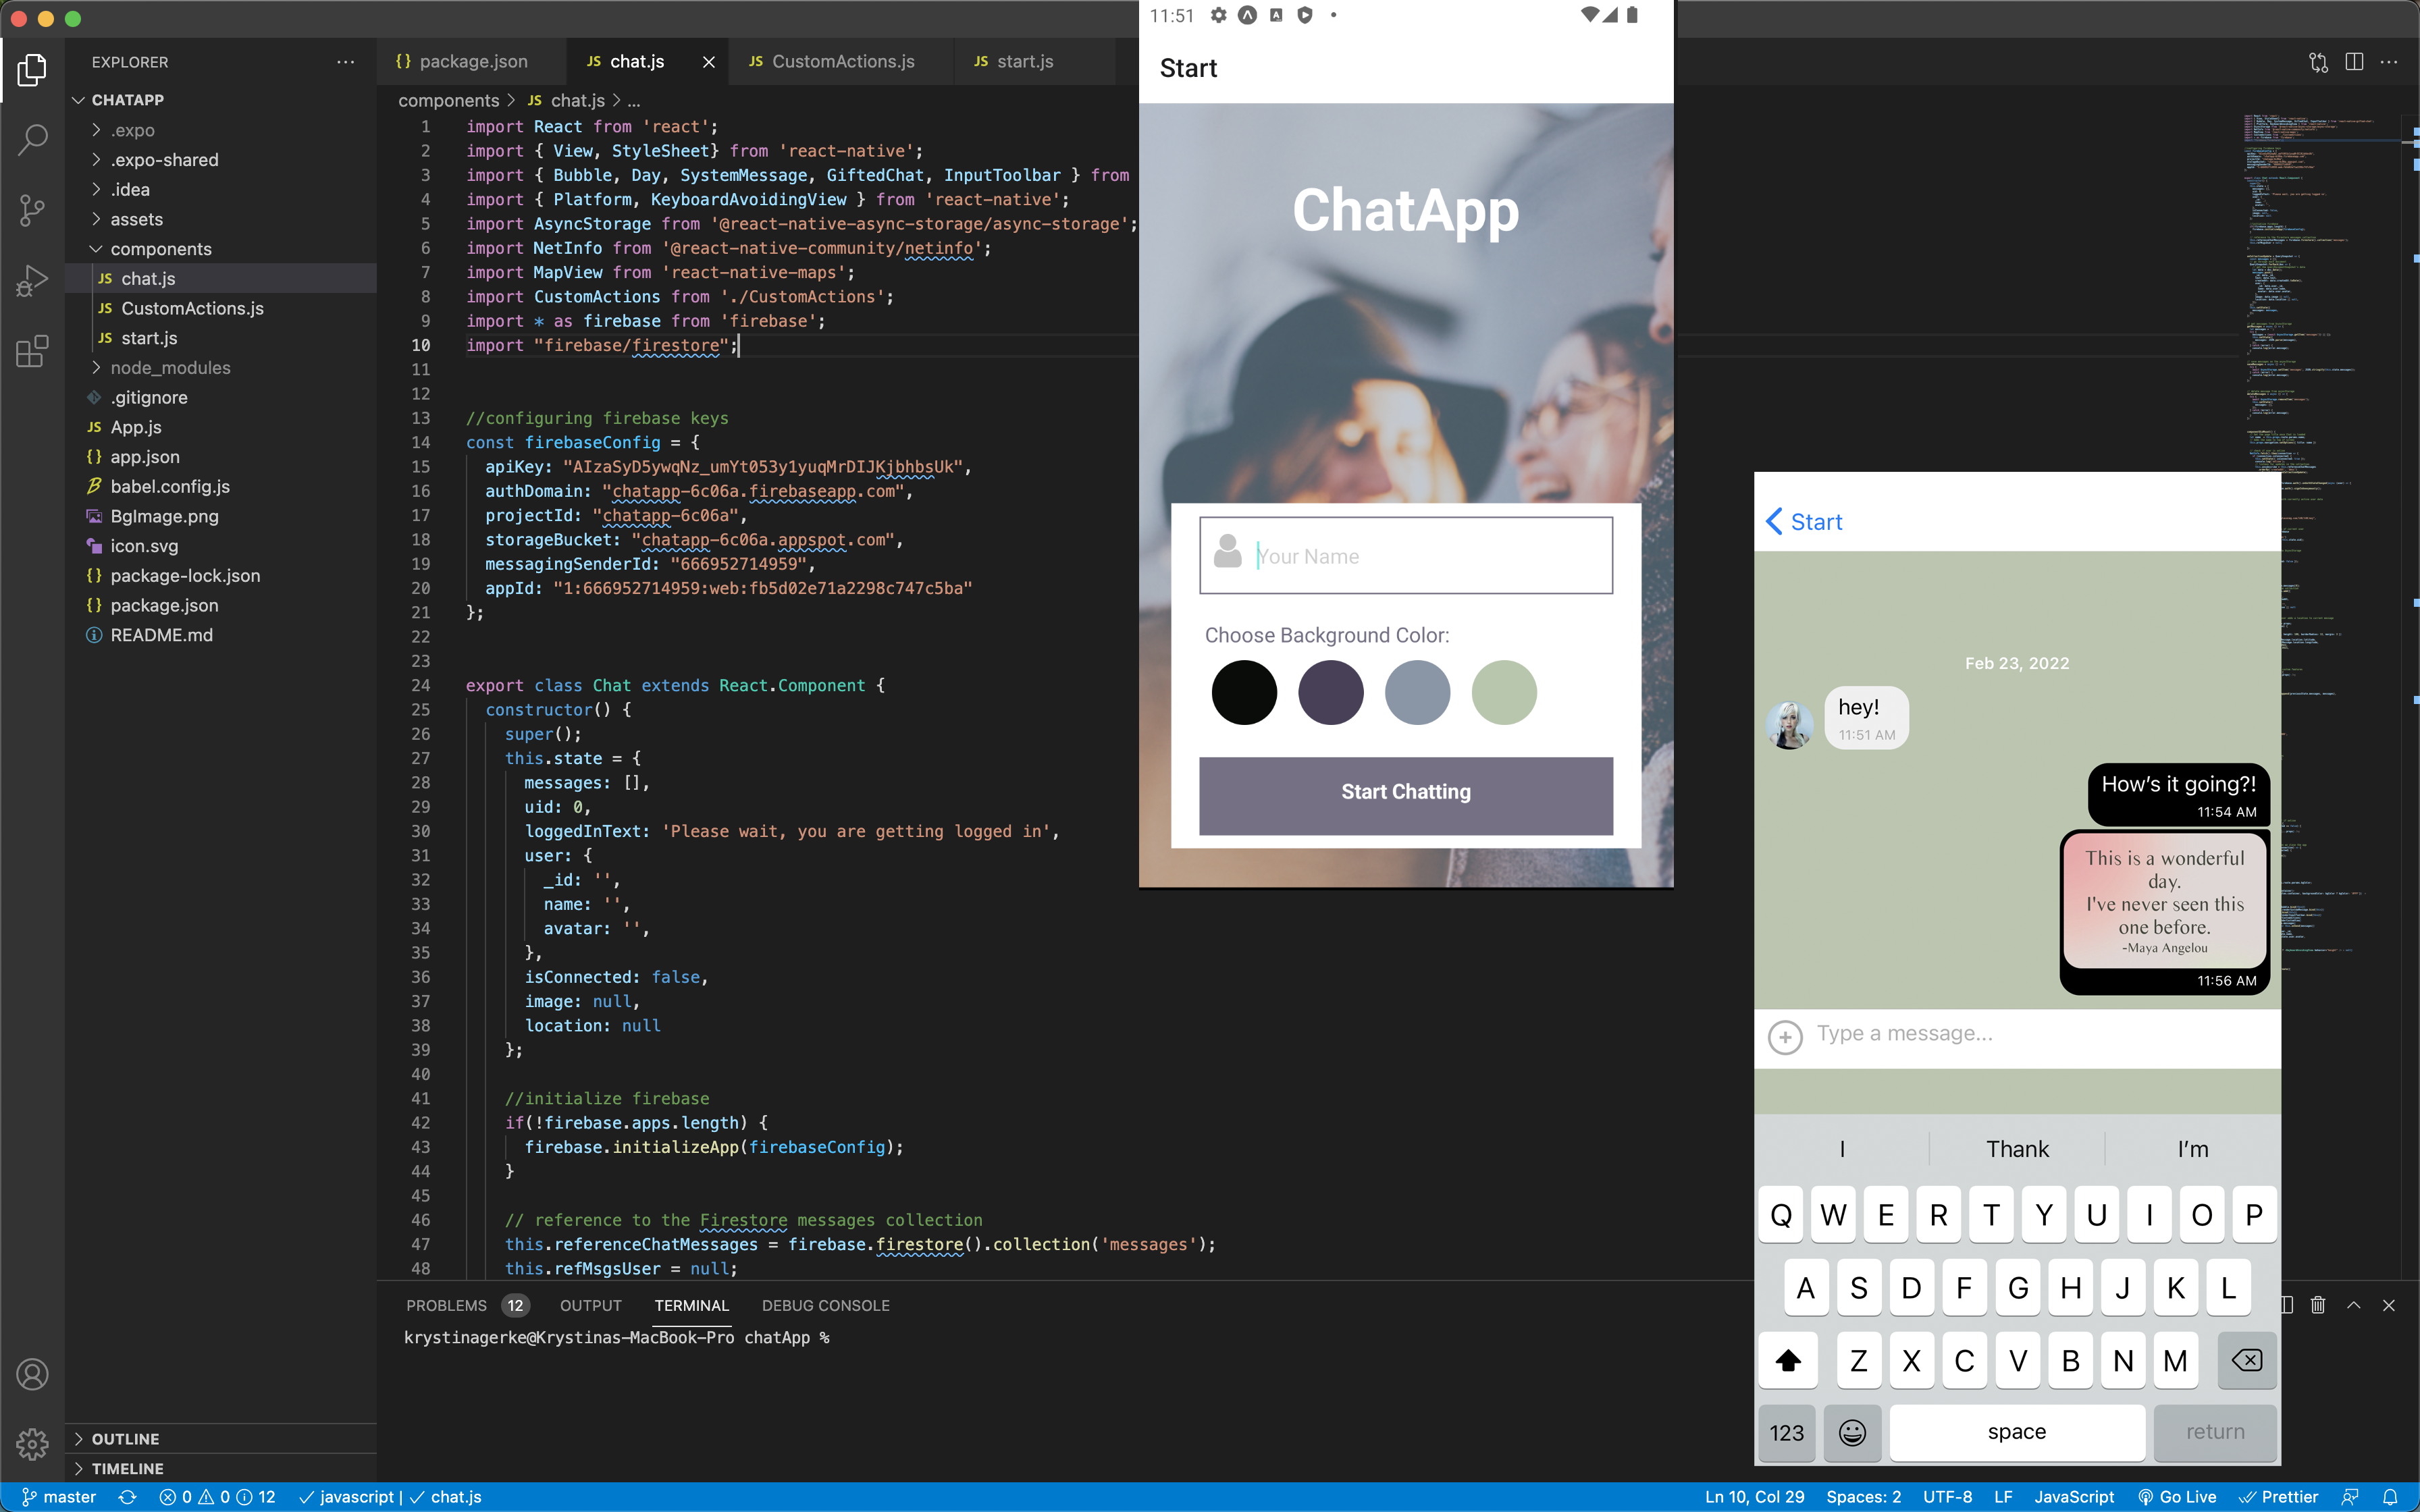Tap the plus actions icon in chat input
The height and width of the screenshot is (1512, 2420).
tap(1785, 1037)
